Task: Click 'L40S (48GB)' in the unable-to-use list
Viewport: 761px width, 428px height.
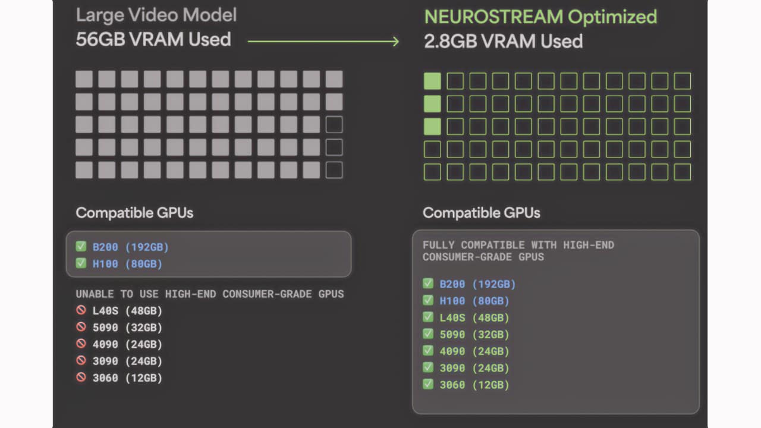Action: coord(128,311)
